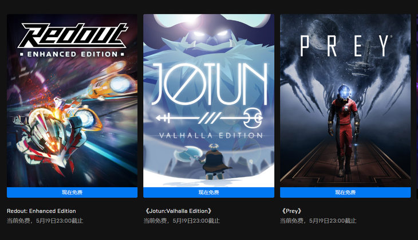Click the Prey 当前免费 deadline text
418x240 pixels.
coord(318,221)
